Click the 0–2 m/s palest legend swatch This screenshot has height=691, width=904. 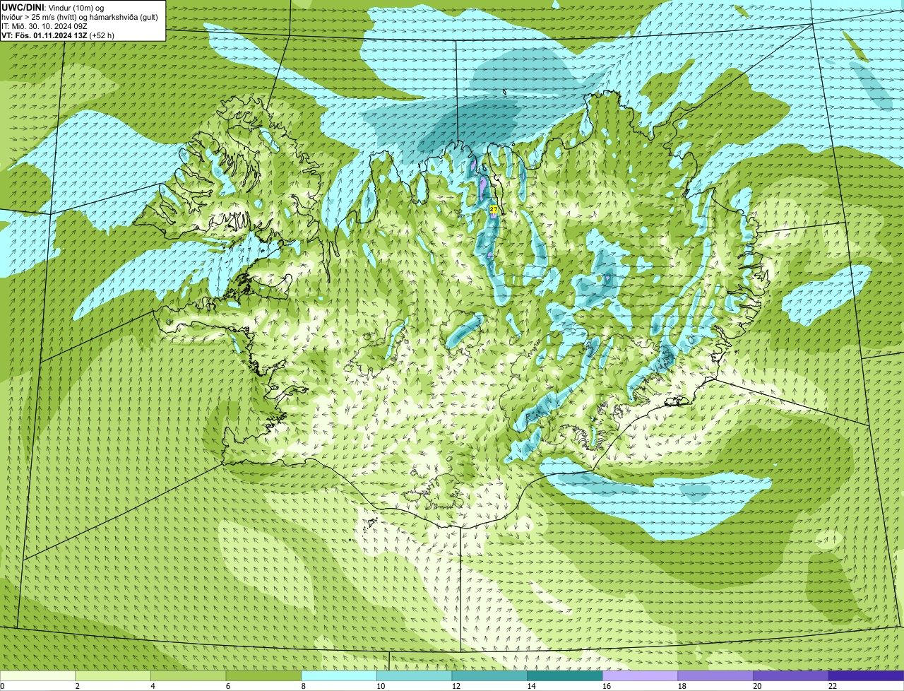[x=37, y=675]
